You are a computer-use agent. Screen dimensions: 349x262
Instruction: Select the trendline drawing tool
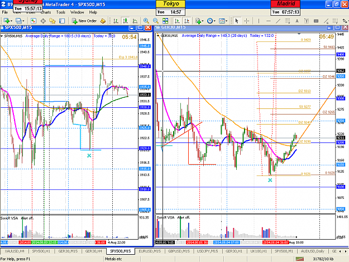point(278,21)
